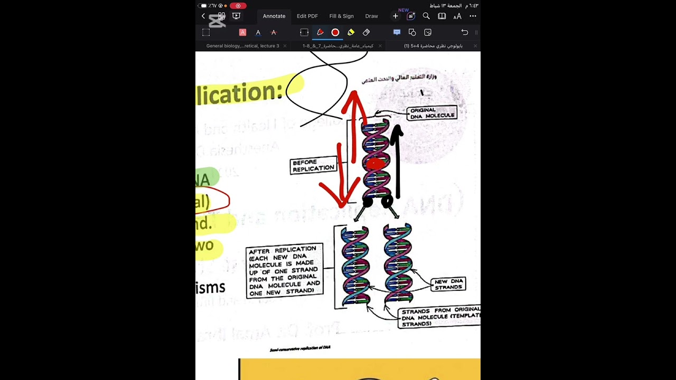
Task: Open the reading mode book icon
Action: tap(442, 16)
